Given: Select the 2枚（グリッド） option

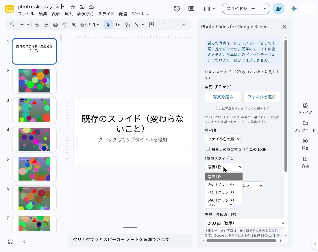Looking at the screenshot, I should click(x=223, y=185).
